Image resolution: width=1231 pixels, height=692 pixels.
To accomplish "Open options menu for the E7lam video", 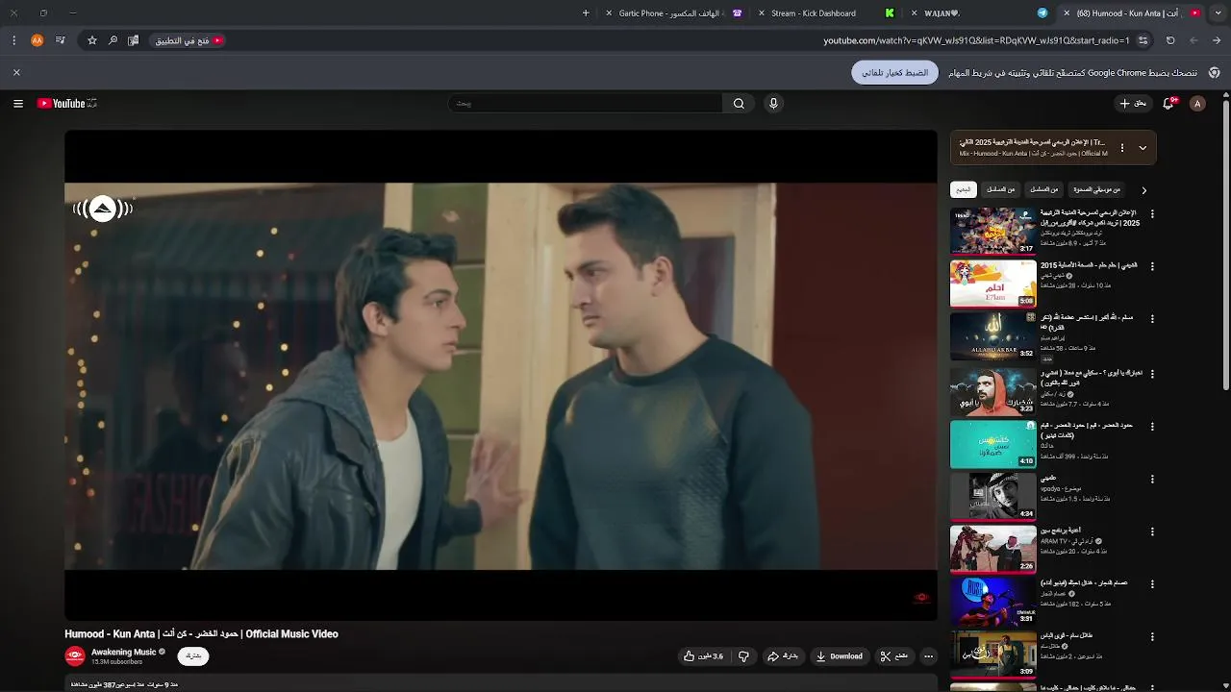I will coord(1152,266).
